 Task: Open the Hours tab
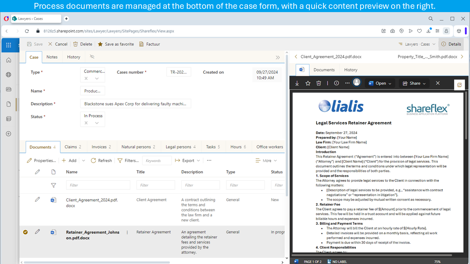point(238,147)
